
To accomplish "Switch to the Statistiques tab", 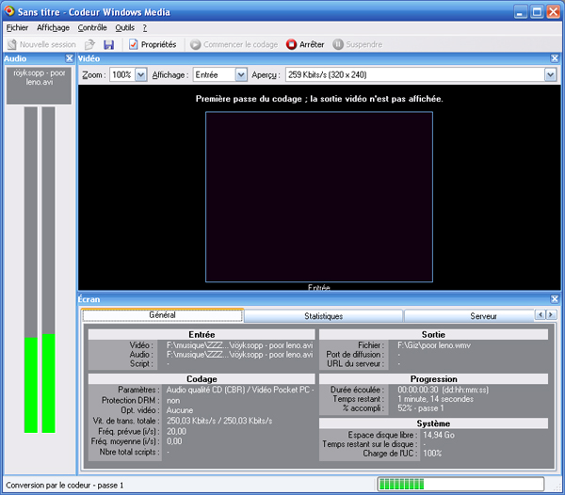I will 323,316.
